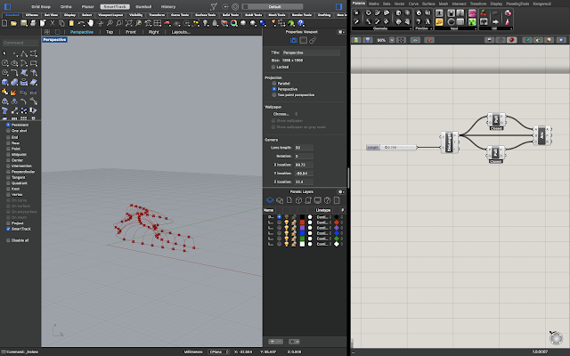This screenshot has height=356, width=570.
Task: Click the Choose... wallpaper button
Action: pyautogui.click(x=281, y=114)
